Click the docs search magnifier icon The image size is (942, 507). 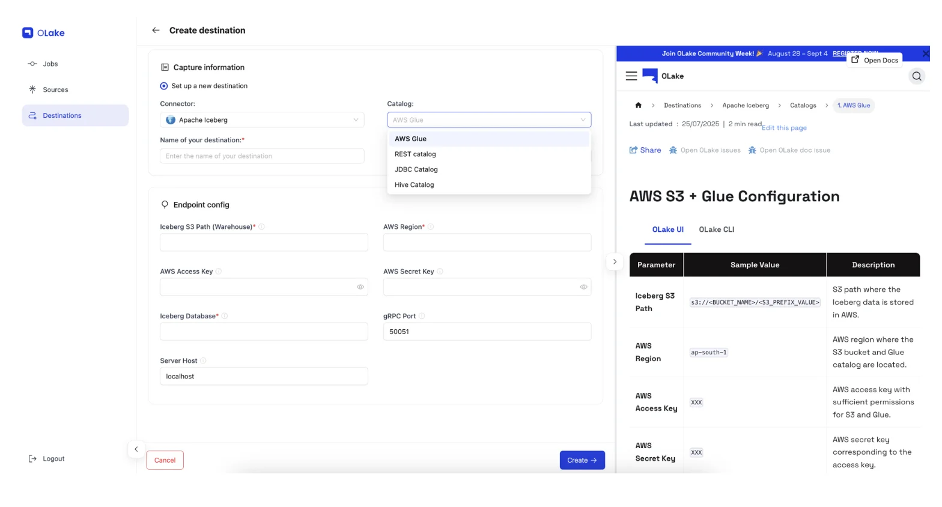[916, 76]
